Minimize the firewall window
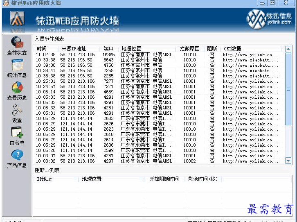297x222 pixels. pos(262,2)
